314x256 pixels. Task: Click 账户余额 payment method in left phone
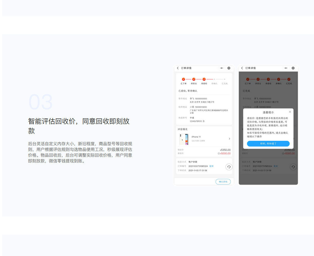[x=193, y=162]
